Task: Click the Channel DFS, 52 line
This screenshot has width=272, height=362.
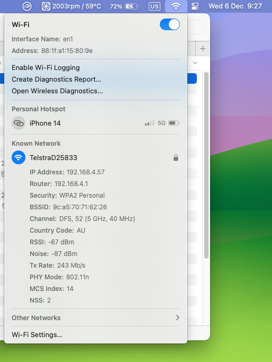Action: pos(83,219)
